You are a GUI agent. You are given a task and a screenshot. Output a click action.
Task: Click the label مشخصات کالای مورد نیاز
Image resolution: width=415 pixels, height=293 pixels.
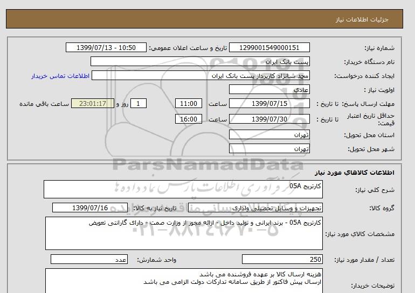[360, 234]
